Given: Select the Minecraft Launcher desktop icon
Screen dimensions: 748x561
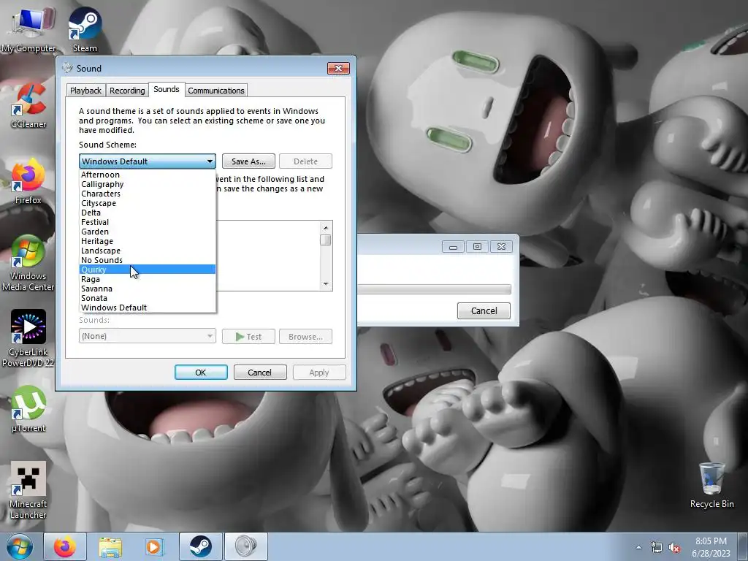Looking at the screenshot, I should point(28,491).
